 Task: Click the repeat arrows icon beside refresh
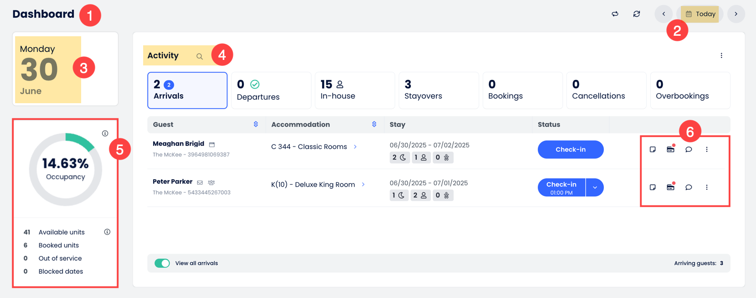click(615, 14)
